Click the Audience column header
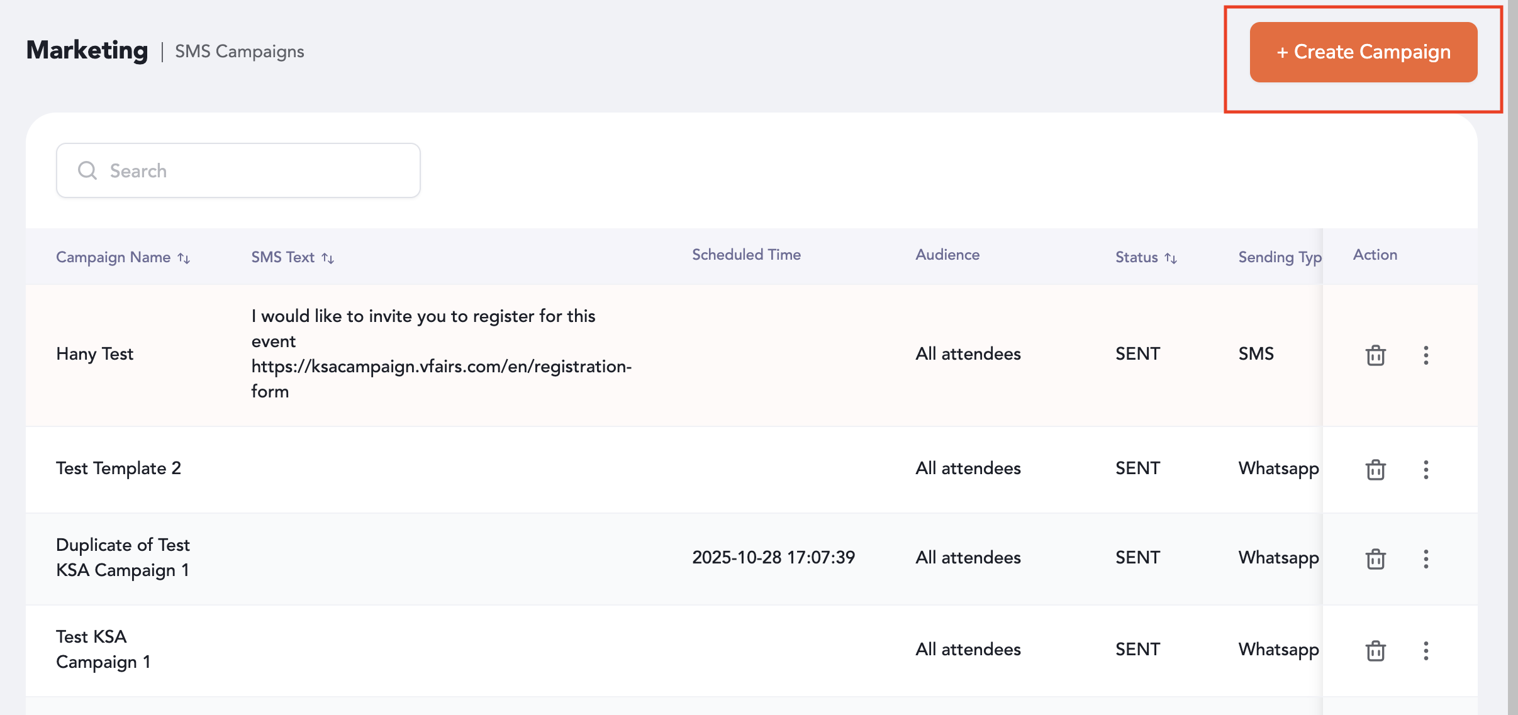 click(x=947, y=255)
